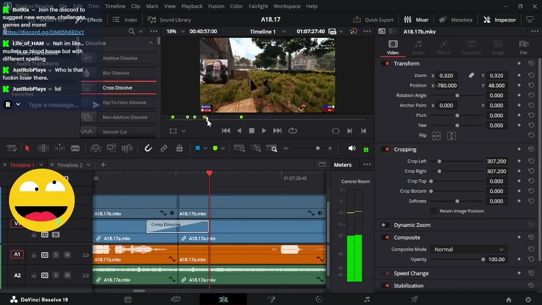This screenshot has height=305, width=542.
Task: Open the Media page
Action: coord(128,299)
